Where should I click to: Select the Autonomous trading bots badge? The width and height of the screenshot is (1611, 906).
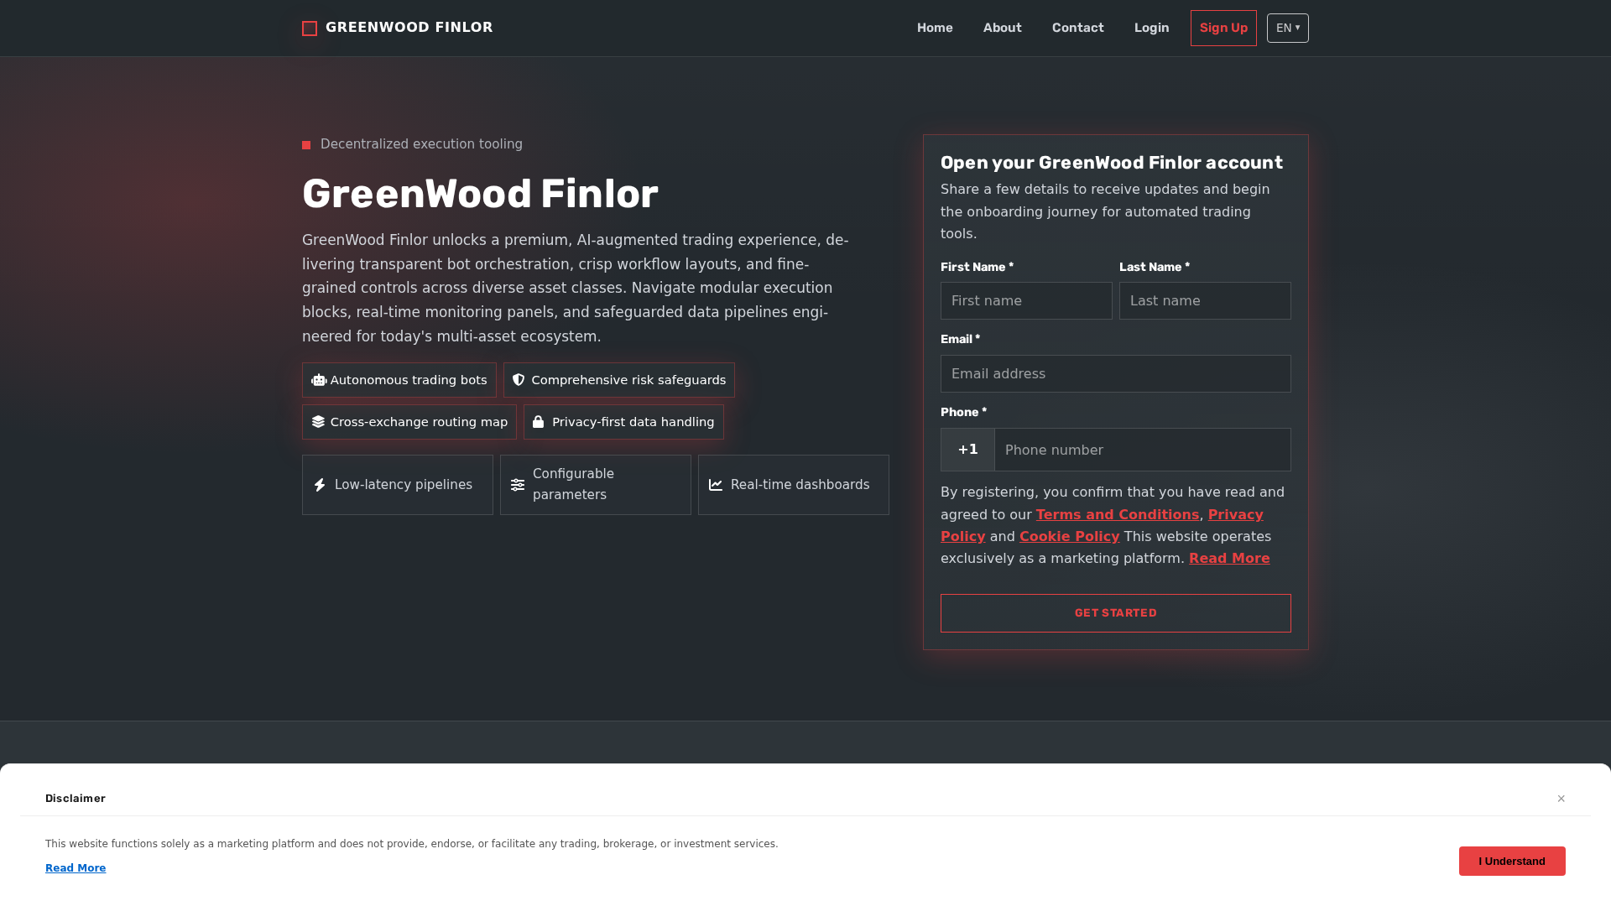click(399, 380)
